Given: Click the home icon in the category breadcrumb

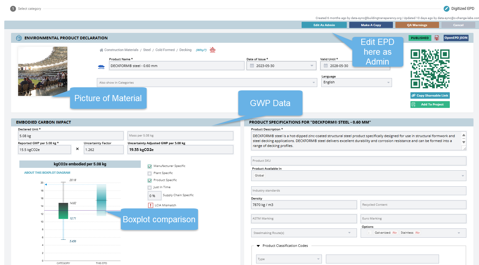Looking at the screenshot, I should (x=101, y=50).
